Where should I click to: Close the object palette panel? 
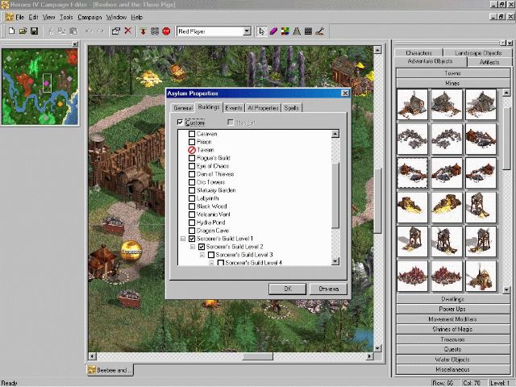point(510,43)
